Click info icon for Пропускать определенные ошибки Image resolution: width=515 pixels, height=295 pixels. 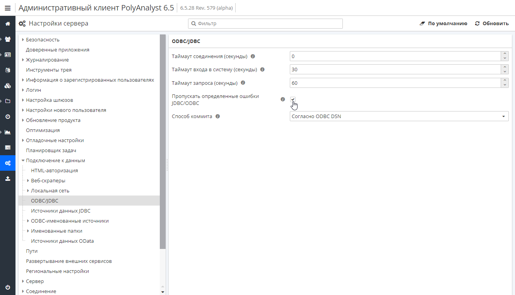pos(283,99)
